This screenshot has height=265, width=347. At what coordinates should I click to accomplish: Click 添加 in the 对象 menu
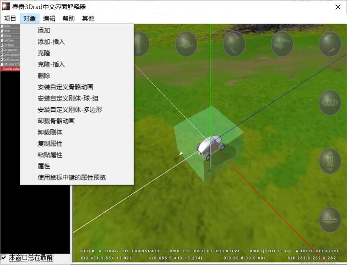click(43, 30)
